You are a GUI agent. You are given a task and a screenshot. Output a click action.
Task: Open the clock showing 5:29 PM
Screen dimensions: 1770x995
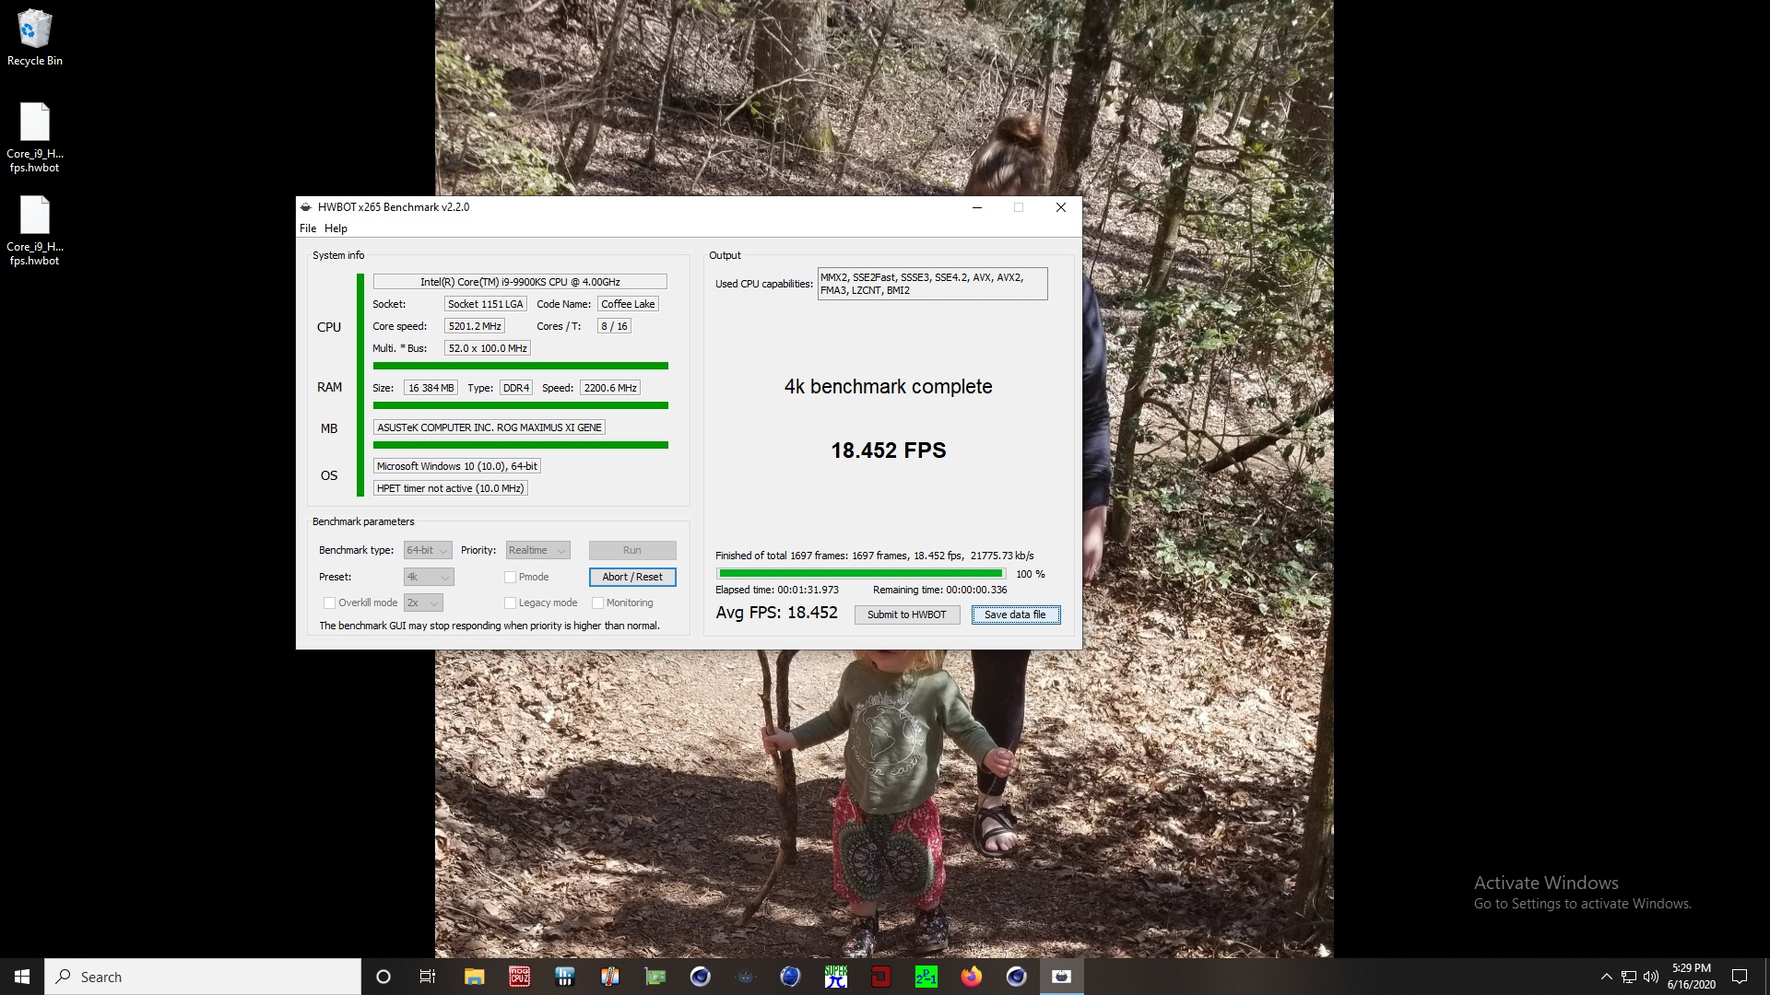(1692, 977)
